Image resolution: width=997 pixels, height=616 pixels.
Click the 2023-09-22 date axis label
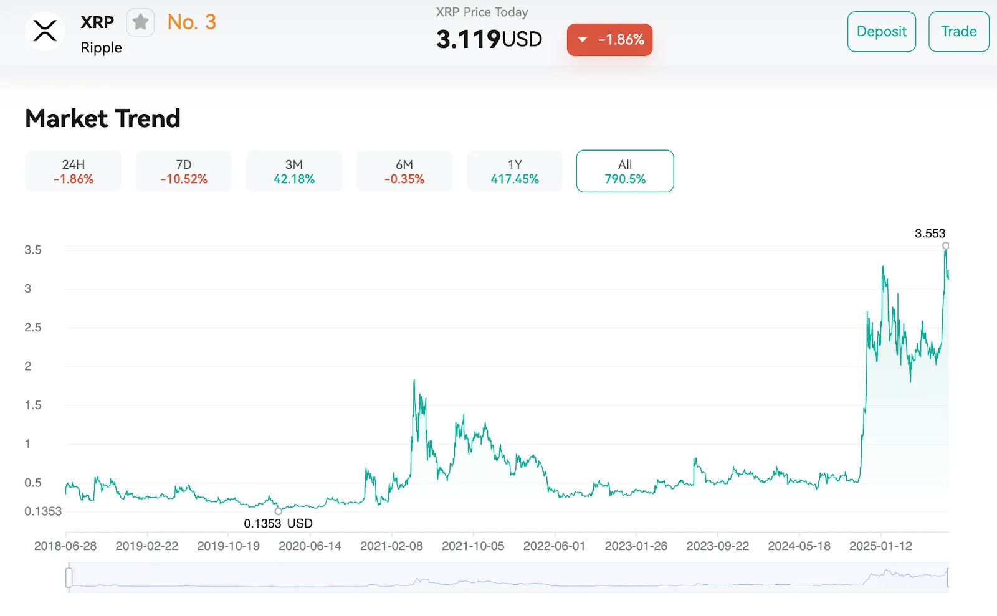[x=718, y=546]
